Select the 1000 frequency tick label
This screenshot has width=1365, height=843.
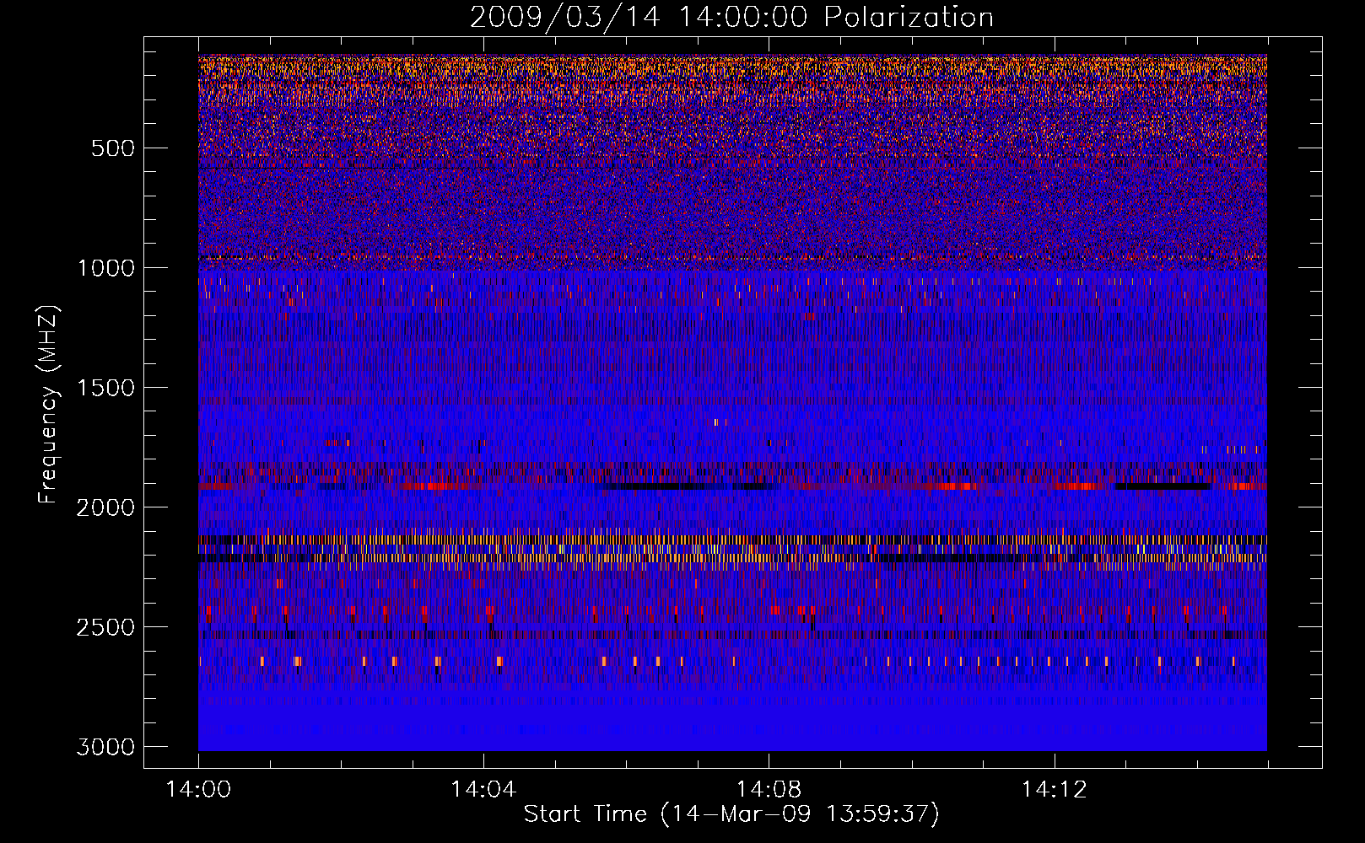105,268
